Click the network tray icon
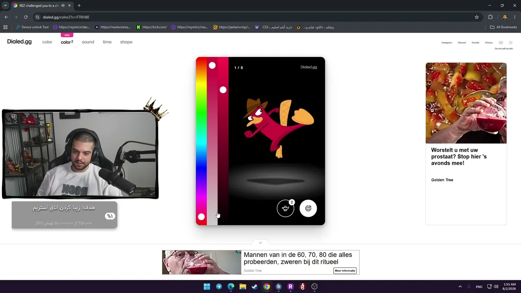 (x=489, y=286)
